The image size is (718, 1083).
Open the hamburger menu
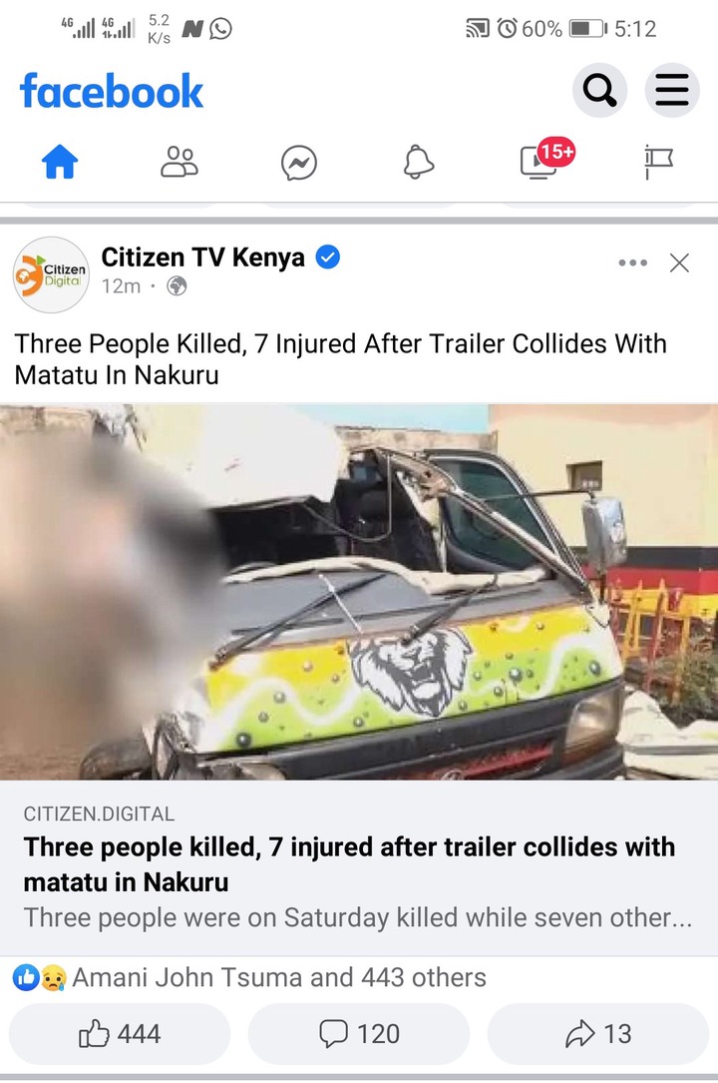coord(672,91)
